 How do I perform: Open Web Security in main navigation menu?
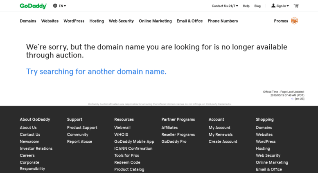pyautogui.click(x=121, y=21)
